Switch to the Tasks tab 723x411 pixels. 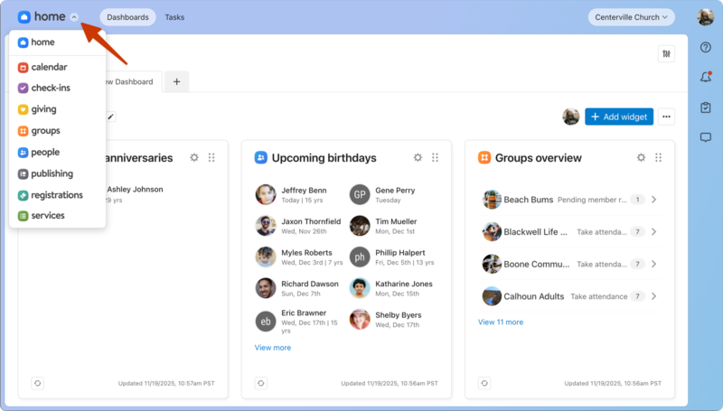[x=174, y=17]
